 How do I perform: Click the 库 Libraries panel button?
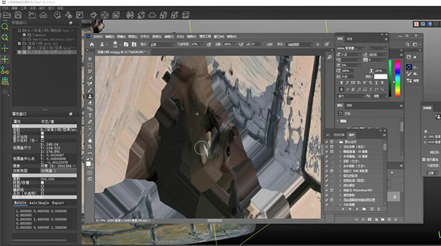[411, 57]
